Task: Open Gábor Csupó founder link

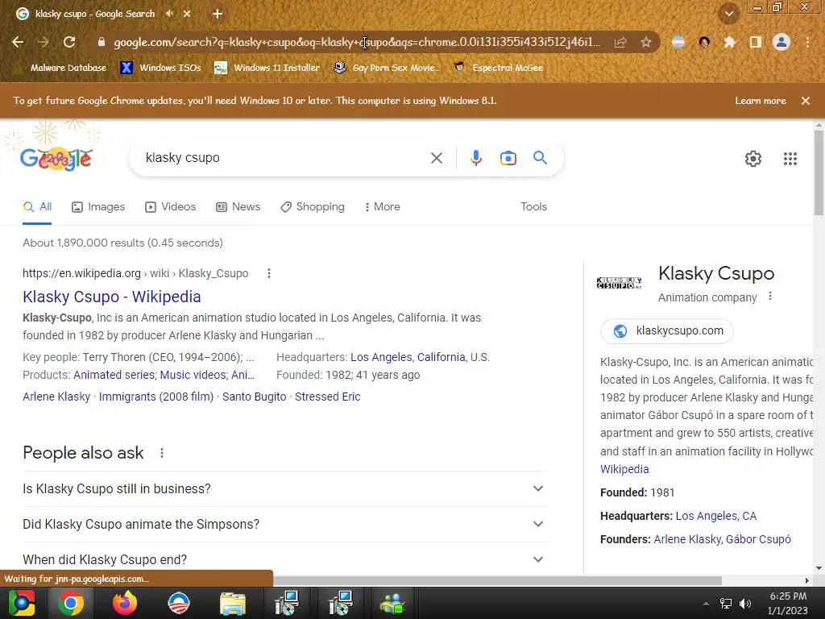Action: [x=758, y=539]
